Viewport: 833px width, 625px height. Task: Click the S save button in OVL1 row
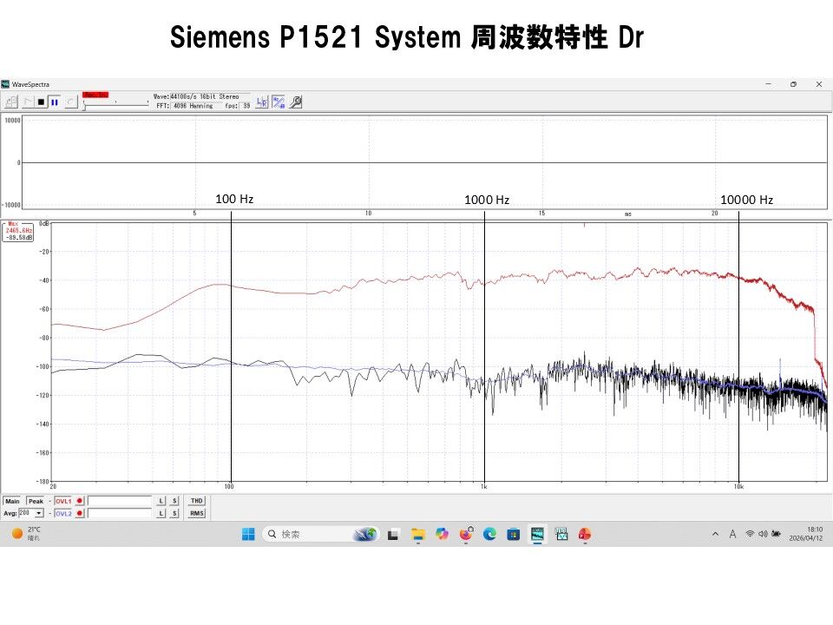tap(174, 501)
